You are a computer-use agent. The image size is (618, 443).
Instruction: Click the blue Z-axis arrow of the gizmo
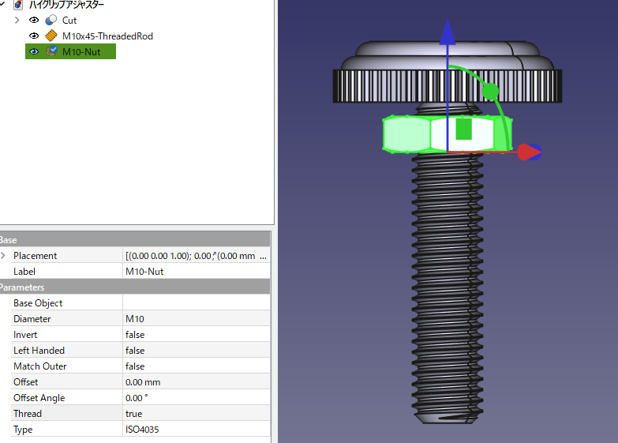(448, 32)
